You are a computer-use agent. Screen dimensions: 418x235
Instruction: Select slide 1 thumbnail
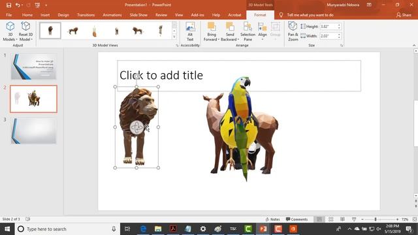point(33,67)
